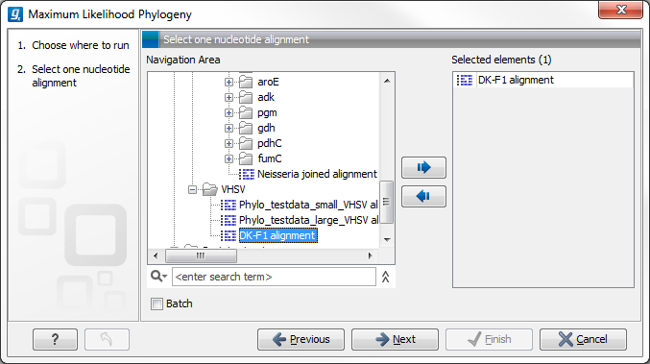Open help with the question mark button
Screen dimensions: 650x364
click(x=55, y=340)
